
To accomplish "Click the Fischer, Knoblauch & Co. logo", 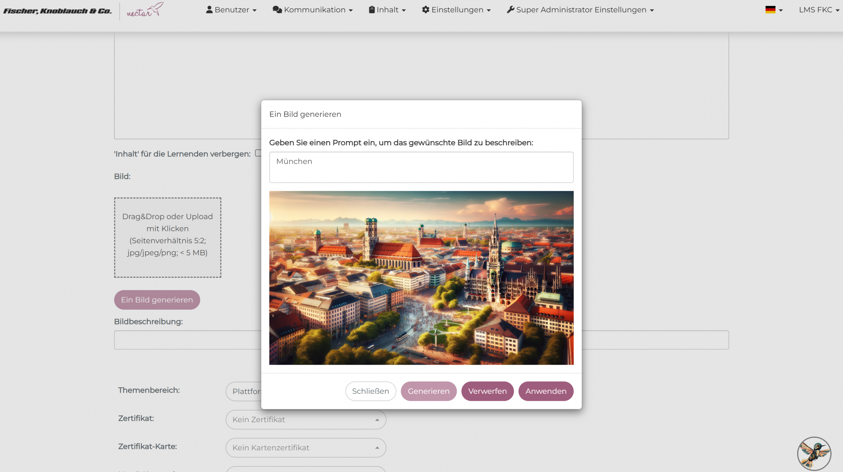I will [x=58, y=11].
